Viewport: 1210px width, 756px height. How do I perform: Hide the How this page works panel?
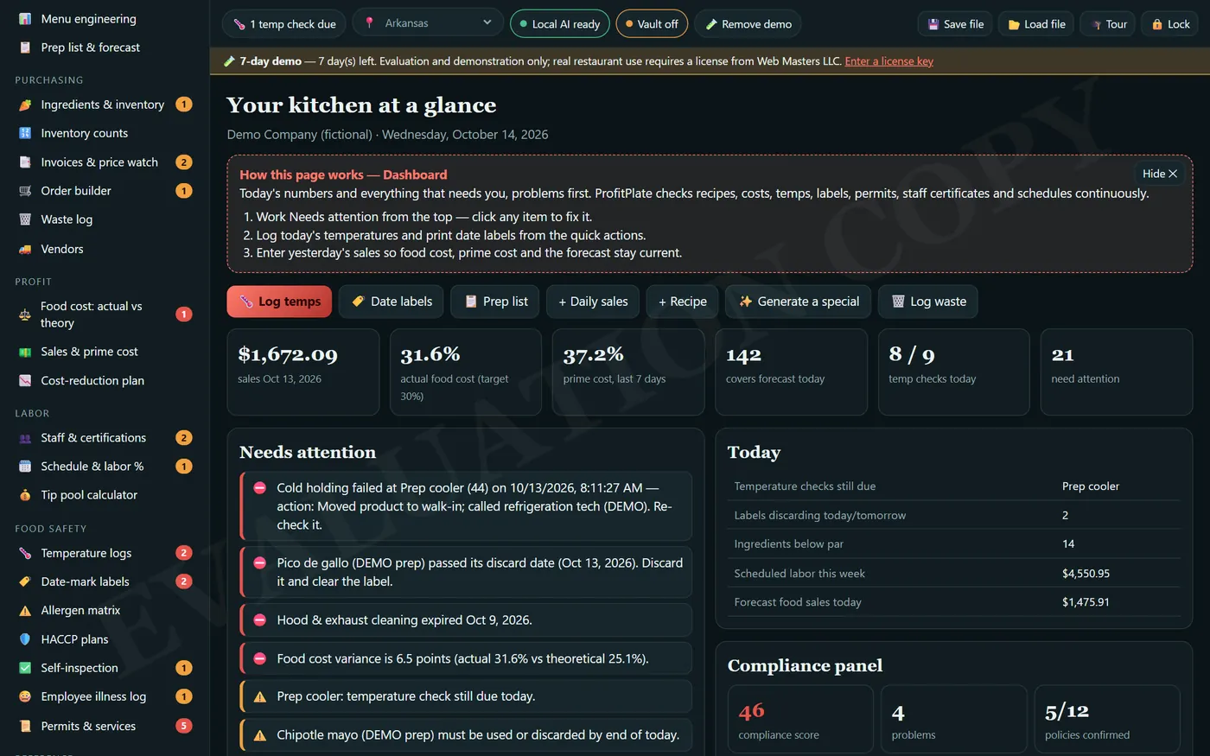pos(1159,174)
